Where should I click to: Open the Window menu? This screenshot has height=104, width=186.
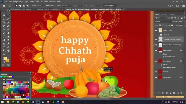pyautogui.click(x=52, y=2)
